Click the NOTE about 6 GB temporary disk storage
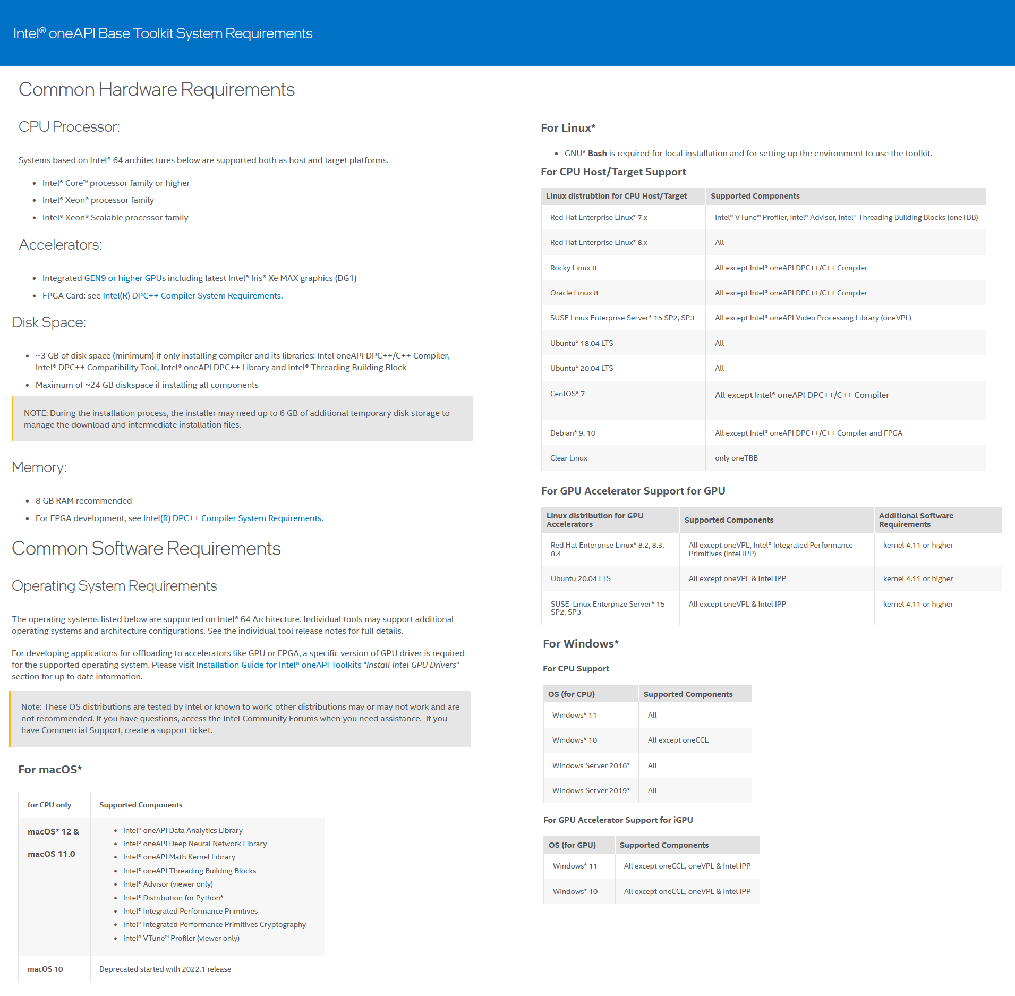This screenshot has width=1015, height=996. point(243,419)
